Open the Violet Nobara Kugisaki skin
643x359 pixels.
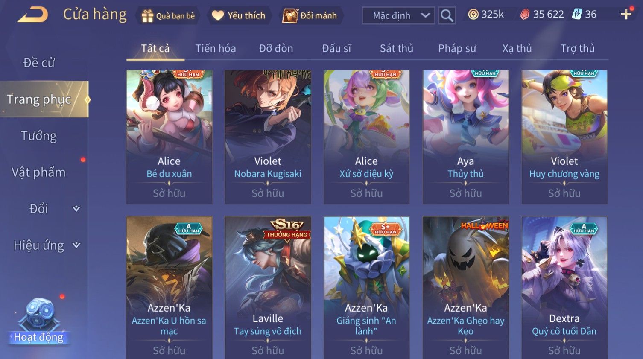point(268,137)
